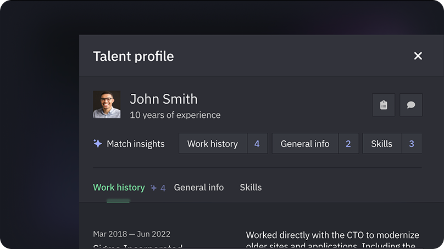
Task: Click the Match insights sparkle icon
Action: [98, 144]
